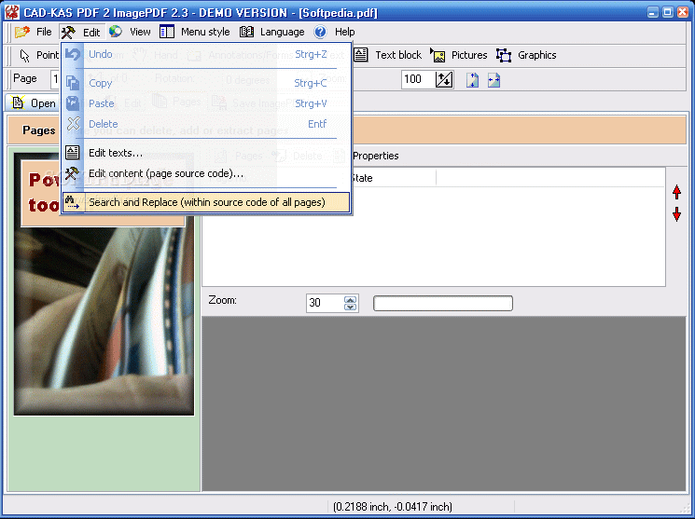This screenshot has height=519, width=695.
Task: Click the File folder icon
Action: pyautogui.click(x=22, y=32)
